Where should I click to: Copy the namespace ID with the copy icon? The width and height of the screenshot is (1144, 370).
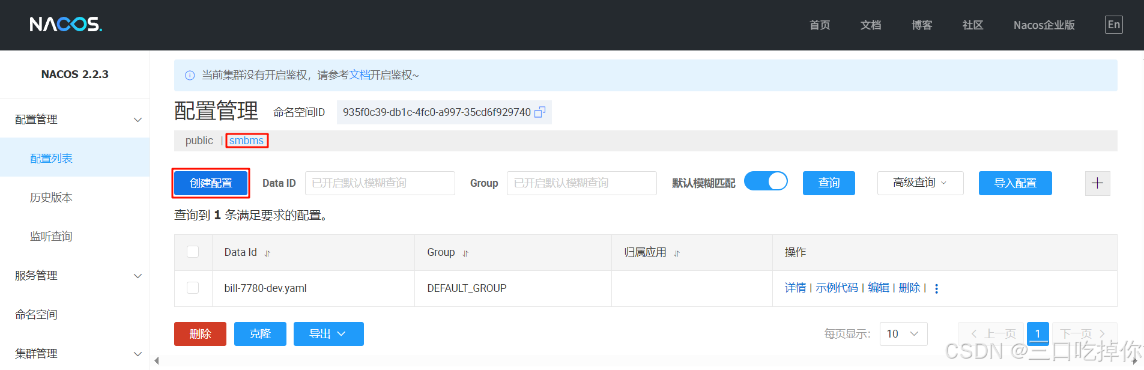tap(540, 112)
